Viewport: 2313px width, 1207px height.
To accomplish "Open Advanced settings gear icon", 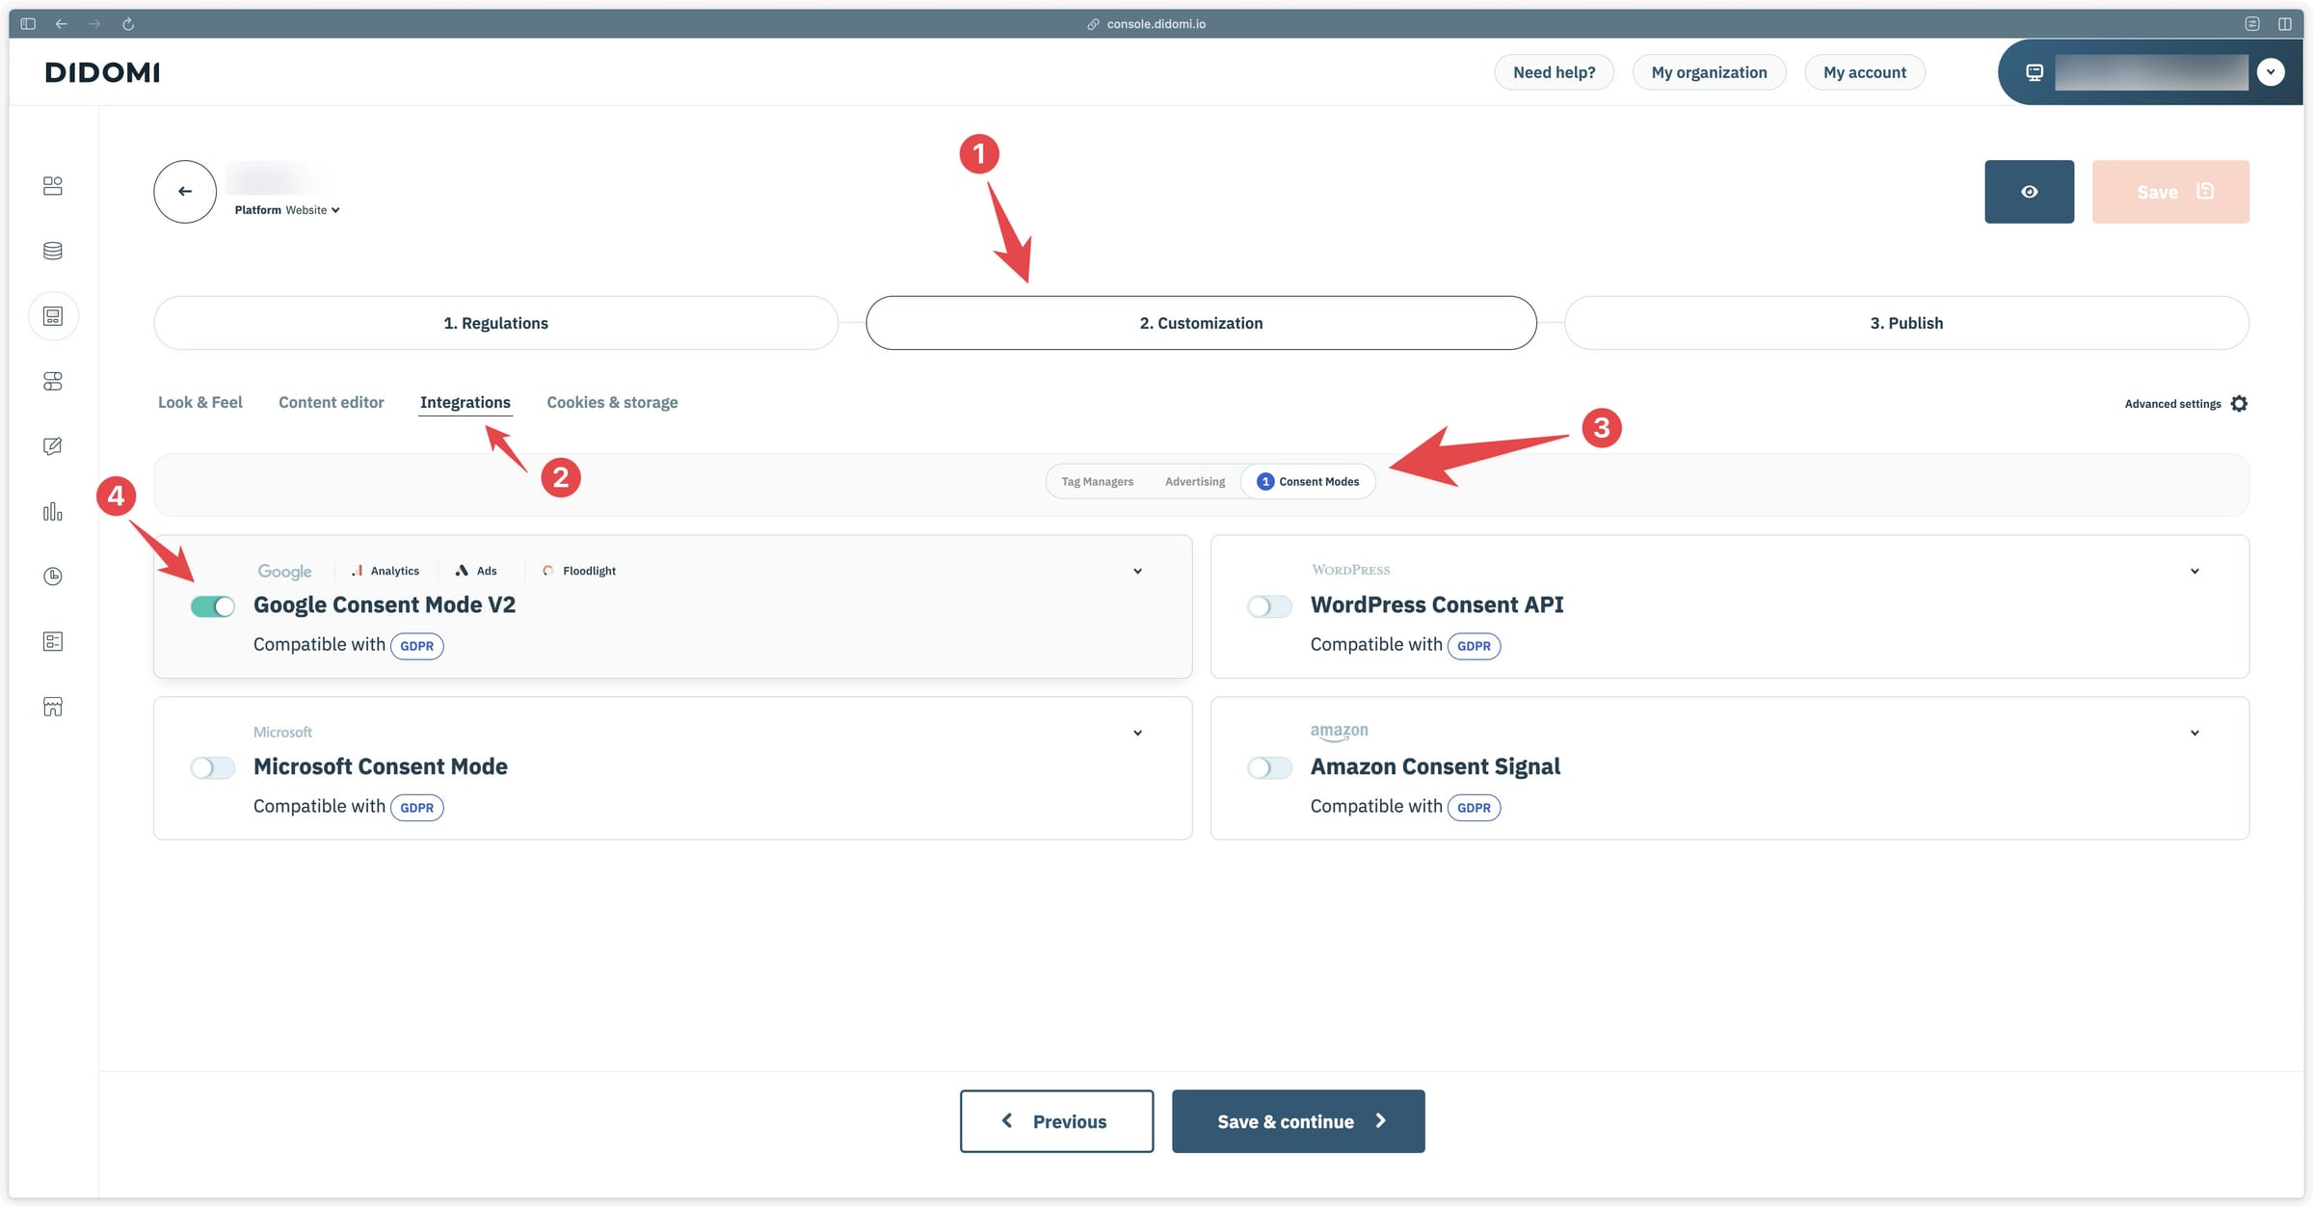I will (x=2239, y=404).
